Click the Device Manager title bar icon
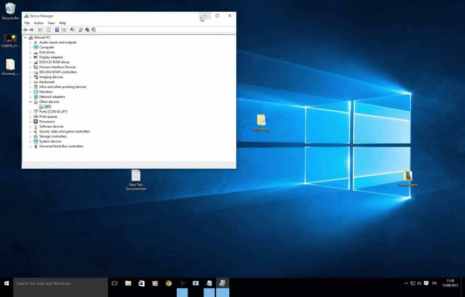Image resolution: width=465 pixels, height=297 pixels. tap(26, 16)
